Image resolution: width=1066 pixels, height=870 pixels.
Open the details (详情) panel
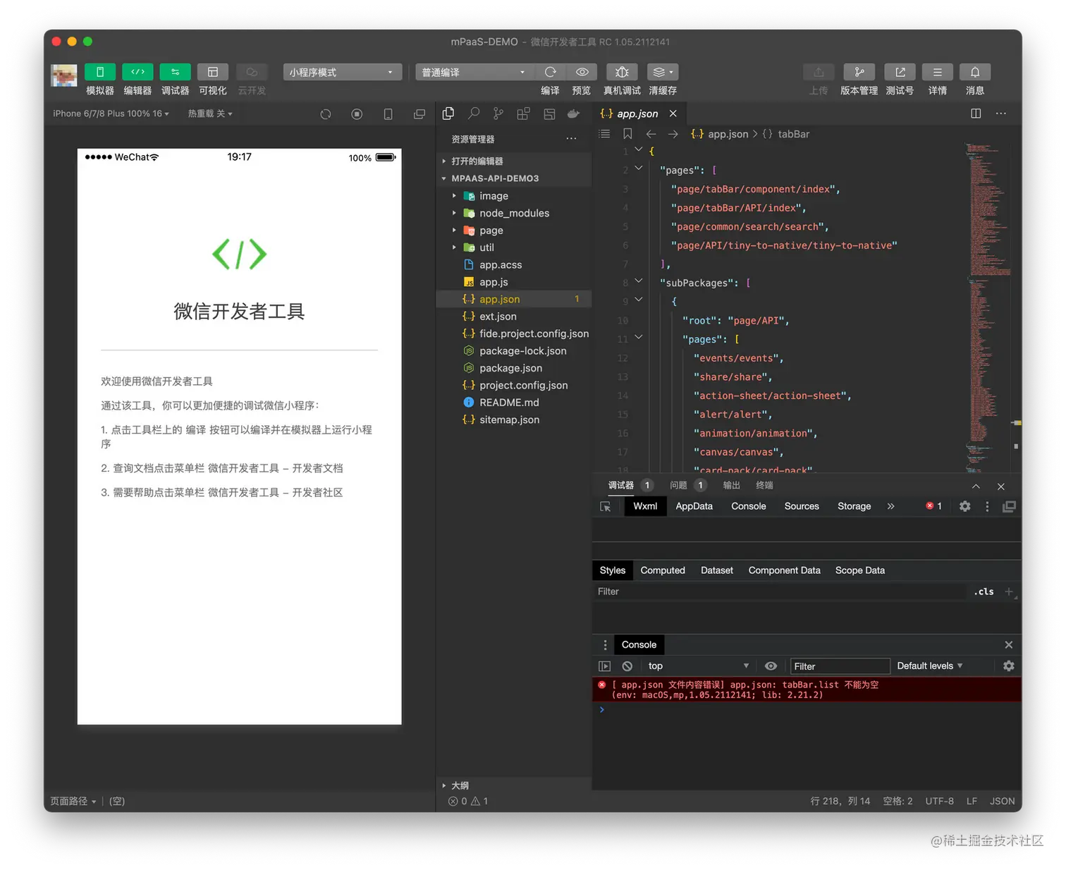[937, 72]
